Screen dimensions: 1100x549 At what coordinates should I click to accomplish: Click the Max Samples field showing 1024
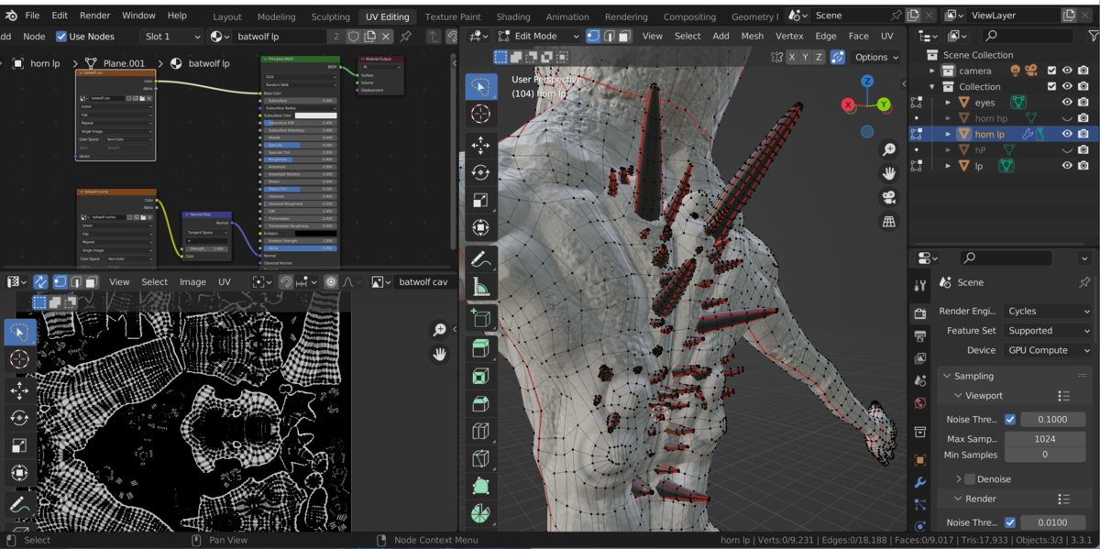[x=1045, y=439]
